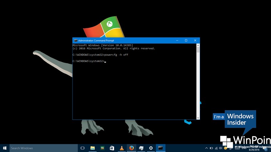The height and width of the screenshot is (152, 271).
Task: Click the Command Prompt vertical scrollbar thumb
Action: (198, 50)
